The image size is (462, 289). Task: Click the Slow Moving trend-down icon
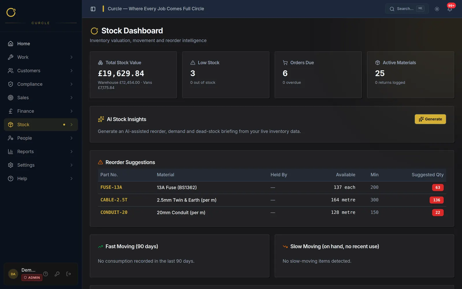point(285,247)
